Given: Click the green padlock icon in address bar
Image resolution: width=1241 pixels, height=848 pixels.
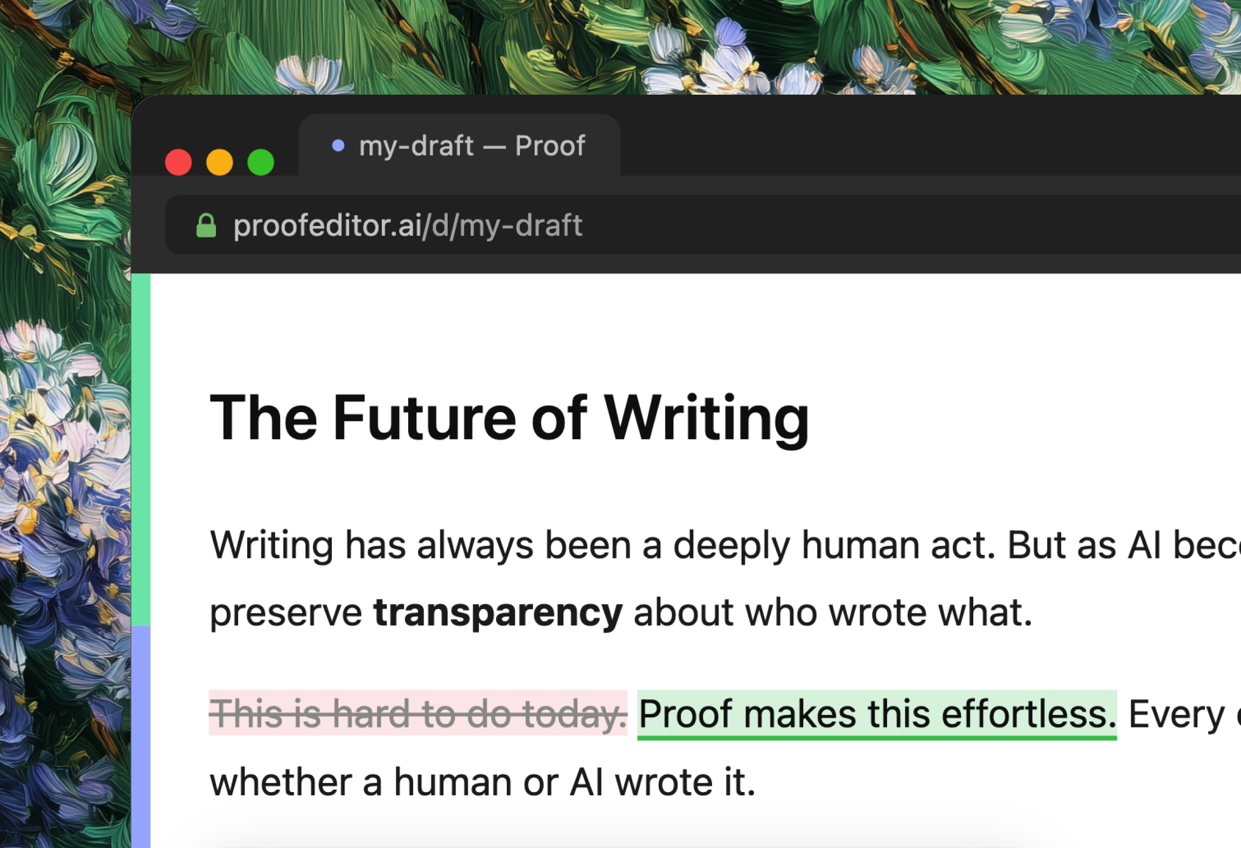Looking at the screenshot, I should (206, 225).
